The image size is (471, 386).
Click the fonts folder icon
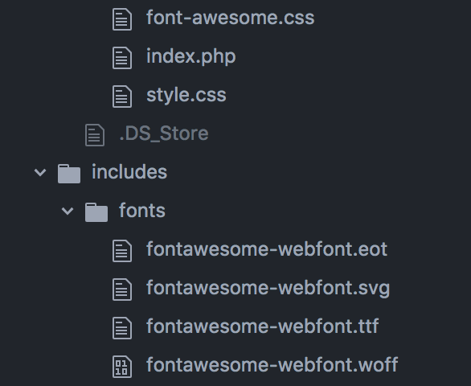(x=96, y=212)
